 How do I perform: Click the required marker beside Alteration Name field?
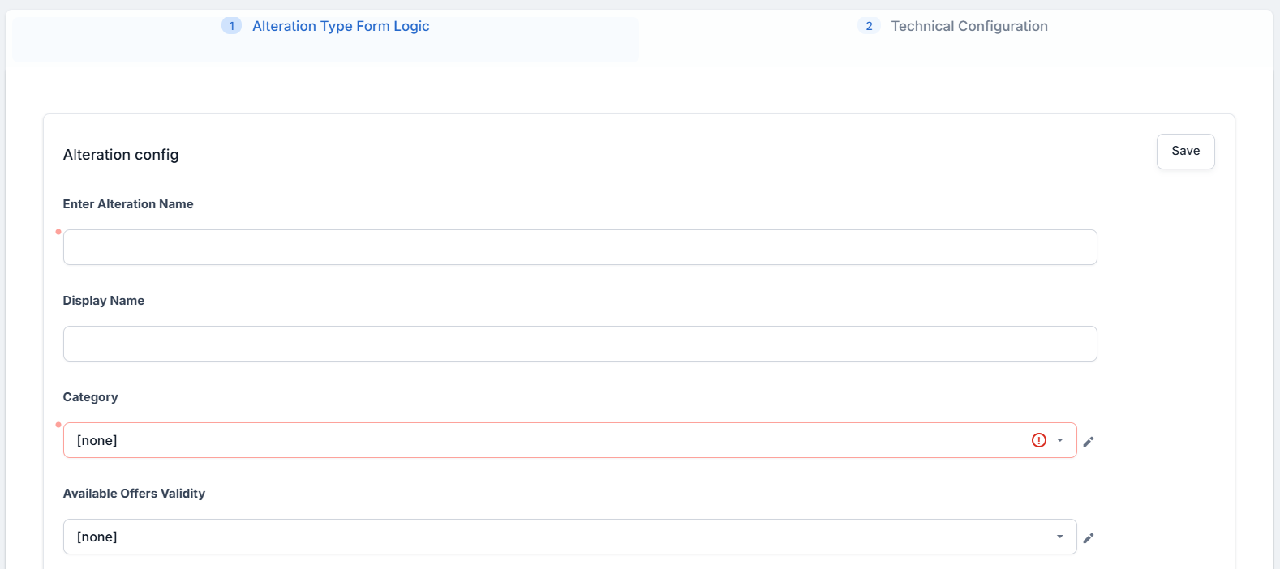[x=58, y=232]
